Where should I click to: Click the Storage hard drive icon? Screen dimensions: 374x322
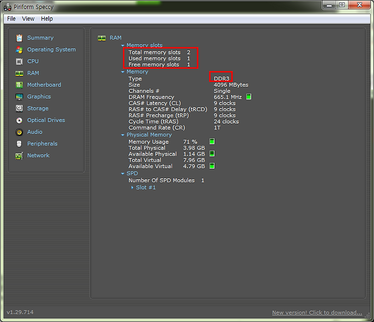pos(19,109)
